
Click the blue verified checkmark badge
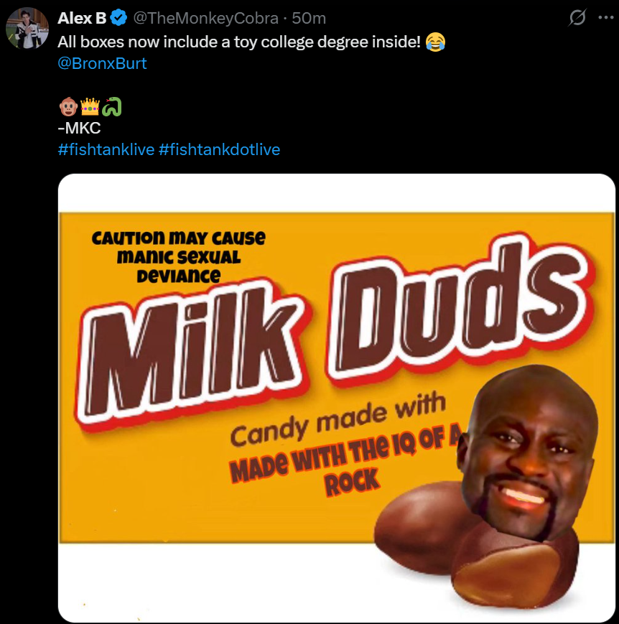(119, 18)
